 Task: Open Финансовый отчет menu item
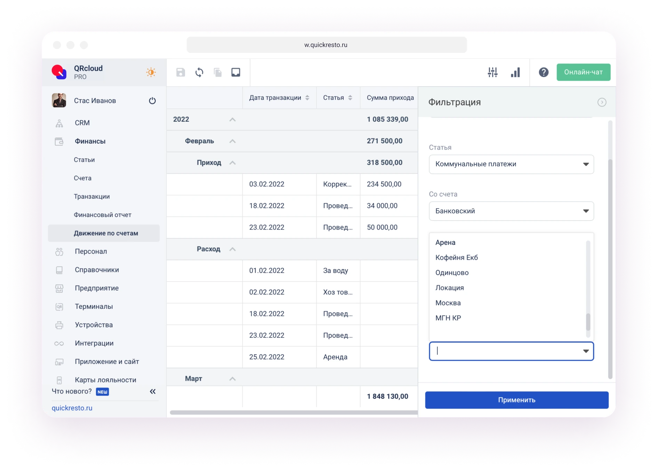(102, 215)
